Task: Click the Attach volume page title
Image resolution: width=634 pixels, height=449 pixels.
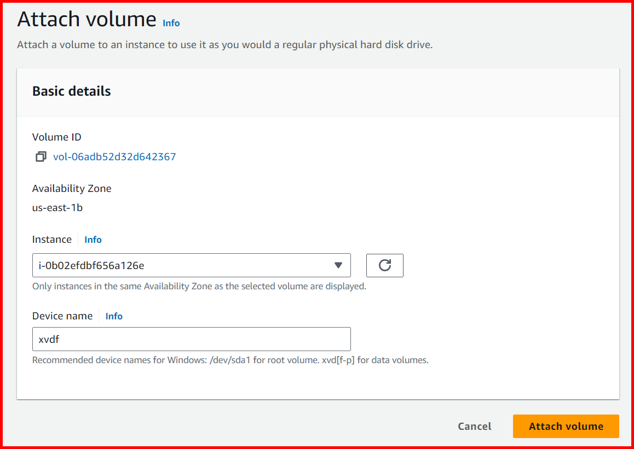Action: point(87,19)
